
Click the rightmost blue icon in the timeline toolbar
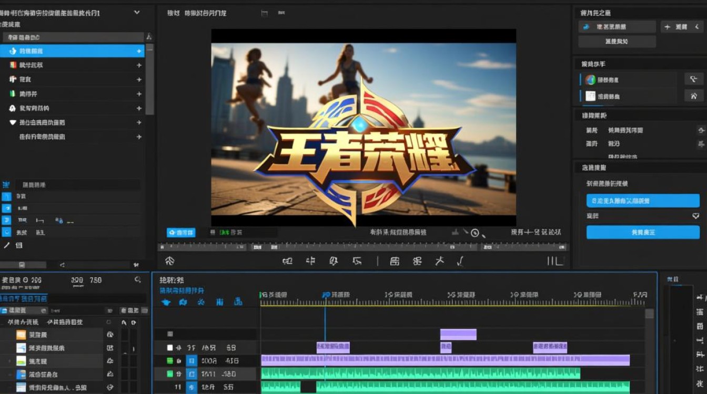[238, 302]
